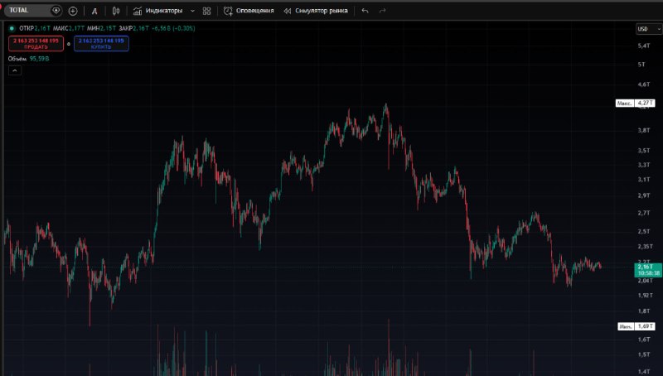
Task: Click the compare/add symbol plus icon
Action: point(73,11)
